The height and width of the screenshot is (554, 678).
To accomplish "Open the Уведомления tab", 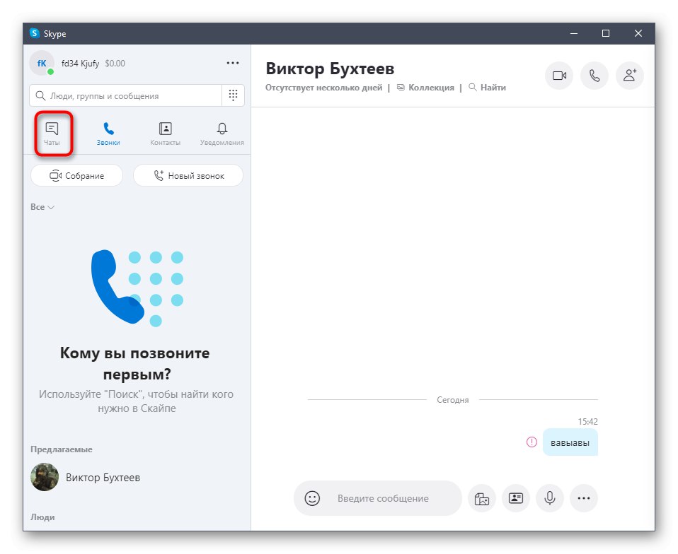I will click(222, 134).
